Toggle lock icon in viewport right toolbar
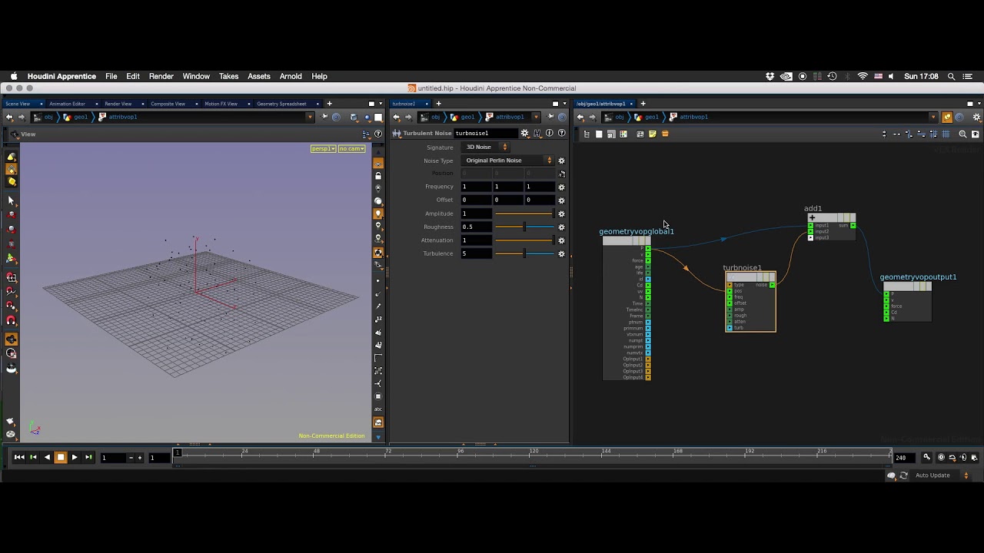The width and height of the screenshot is (984, 553). (x=378, y=176)
